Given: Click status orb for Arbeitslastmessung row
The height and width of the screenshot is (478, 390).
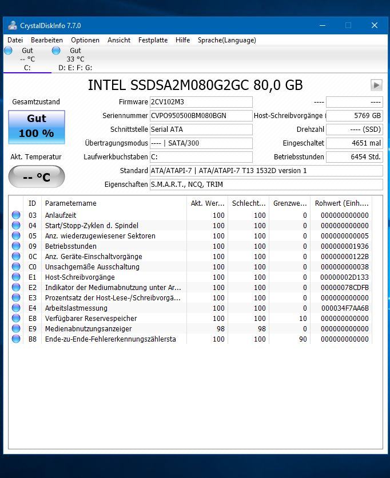Looking at the screenshot, I should coord(16,308).
